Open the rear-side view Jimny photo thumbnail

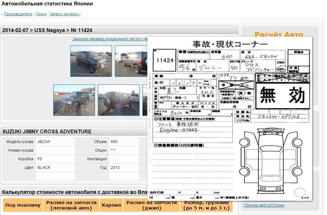[131, 61]
